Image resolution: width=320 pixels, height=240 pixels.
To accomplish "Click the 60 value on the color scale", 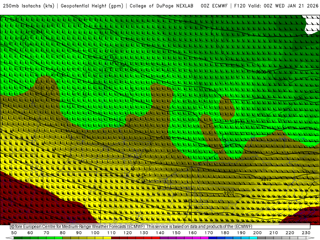I will pyautogui.click(x=30, y=233).
